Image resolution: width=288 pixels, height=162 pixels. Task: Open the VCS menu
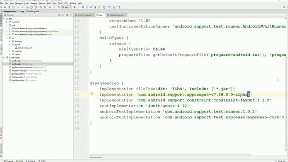pos(66,3)
